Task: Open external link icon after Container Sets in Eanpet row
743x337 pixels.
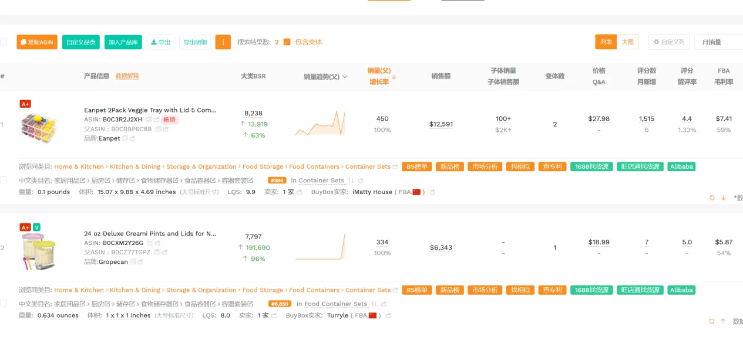Action: [x=395, y=167]
